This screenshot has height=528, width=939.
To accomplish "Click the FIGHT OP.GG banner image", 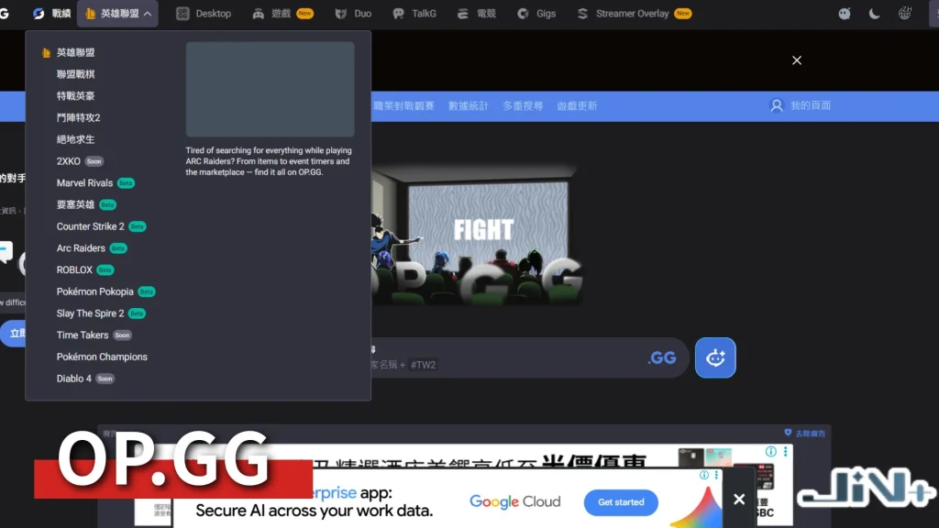I will (476, 234).
